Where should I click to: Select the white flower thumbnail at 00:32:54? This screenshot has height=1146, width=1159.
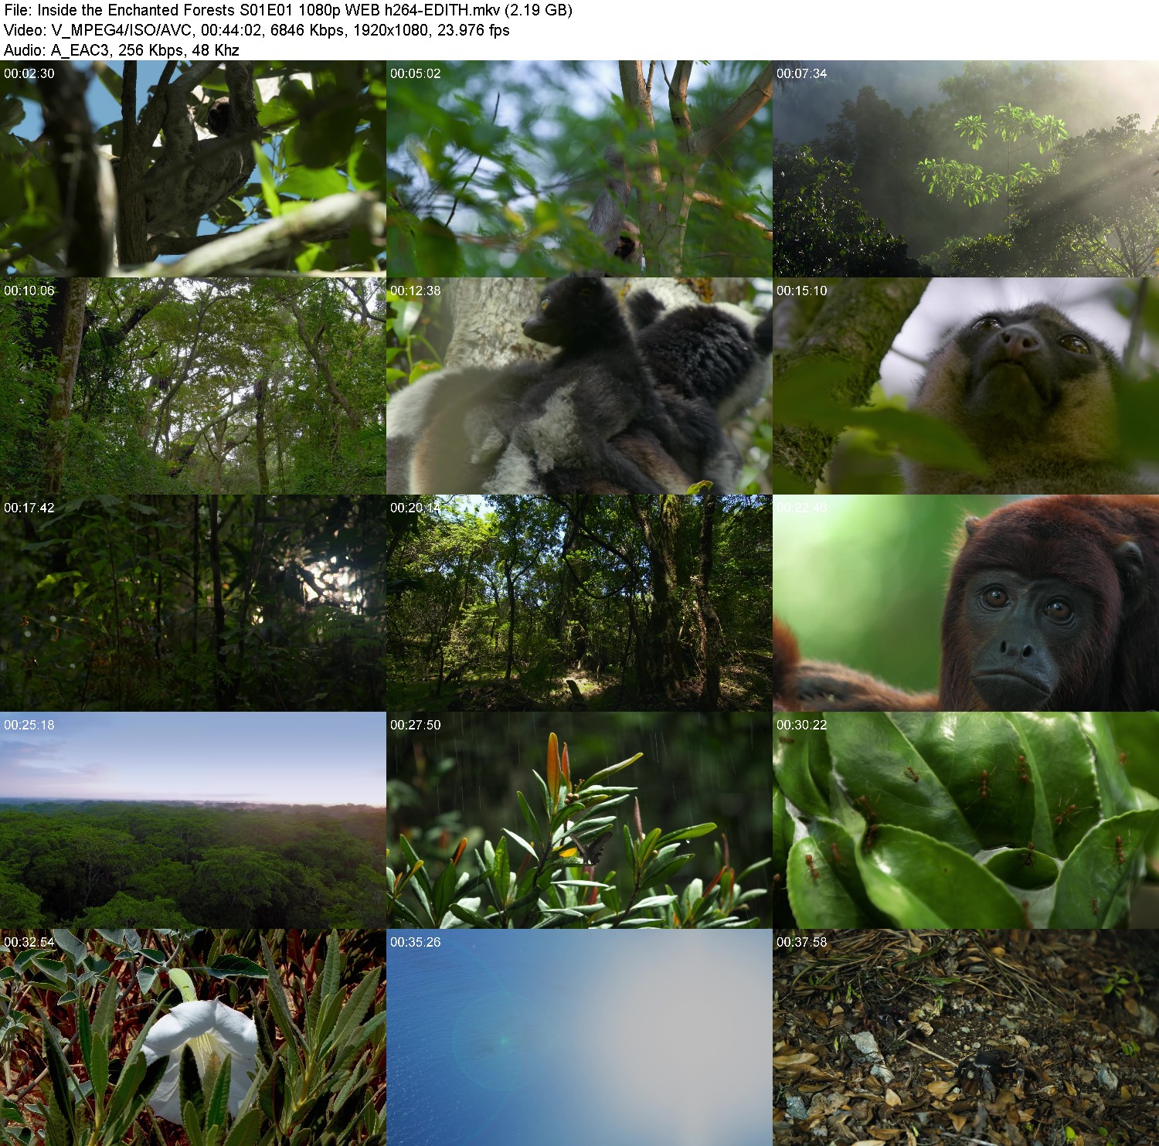click(192, 1037)
